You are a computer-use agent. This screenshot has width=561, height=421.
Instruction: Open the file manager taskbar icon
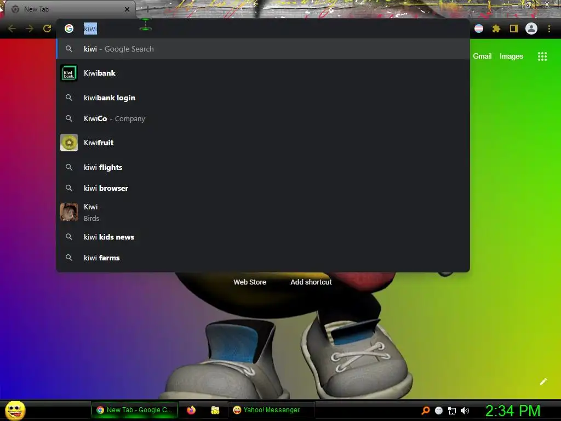point(215,410)
